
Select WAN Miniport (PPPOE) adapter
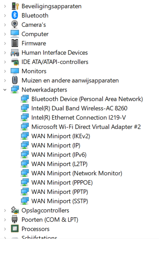[62, 182]
